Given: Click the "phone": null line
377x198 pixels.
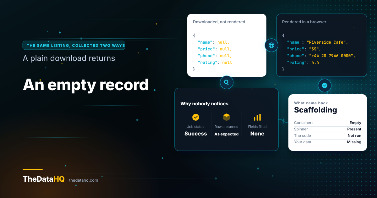Looking at the screenshot, I should pos(215,56).
